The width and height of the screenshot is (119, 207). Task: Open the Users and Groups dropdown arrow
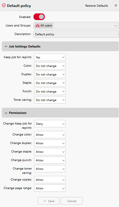[x=116, y=26]
